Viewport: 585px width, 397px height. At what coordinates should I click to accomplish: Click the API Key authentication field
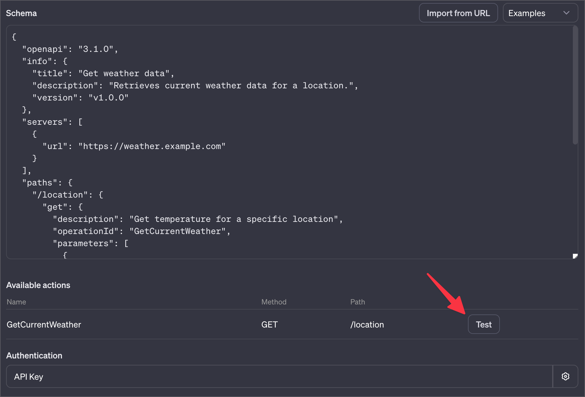point(279,376)
